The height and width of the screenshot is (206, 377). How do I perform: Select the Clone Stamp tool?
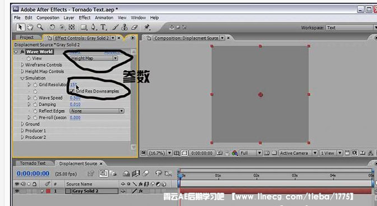pyautogui.click(x=124, y=27)
